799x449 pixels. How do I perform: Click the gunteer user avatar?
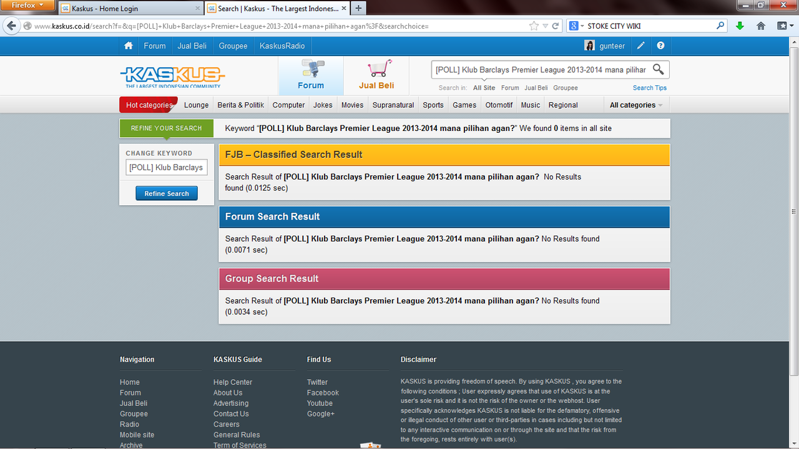tap(589, 46)
